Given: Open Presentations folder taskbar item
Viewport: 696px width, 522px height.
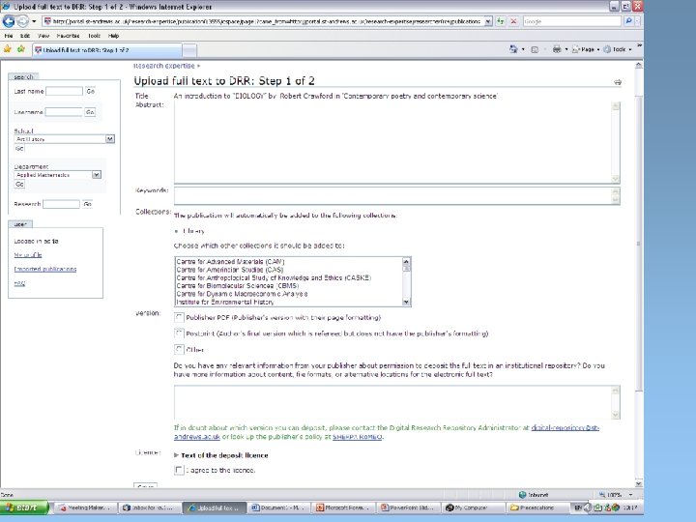Looking at the screenshot, I should point(537,507).
